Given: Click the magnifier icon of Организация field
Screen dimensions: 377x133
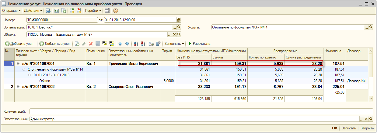Looking at the screenshot, I should [179, 27].
